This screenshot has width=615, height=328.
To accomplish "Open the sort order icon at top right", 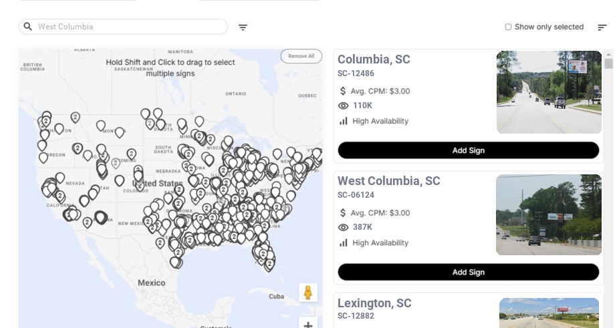I will click(602, 27).
